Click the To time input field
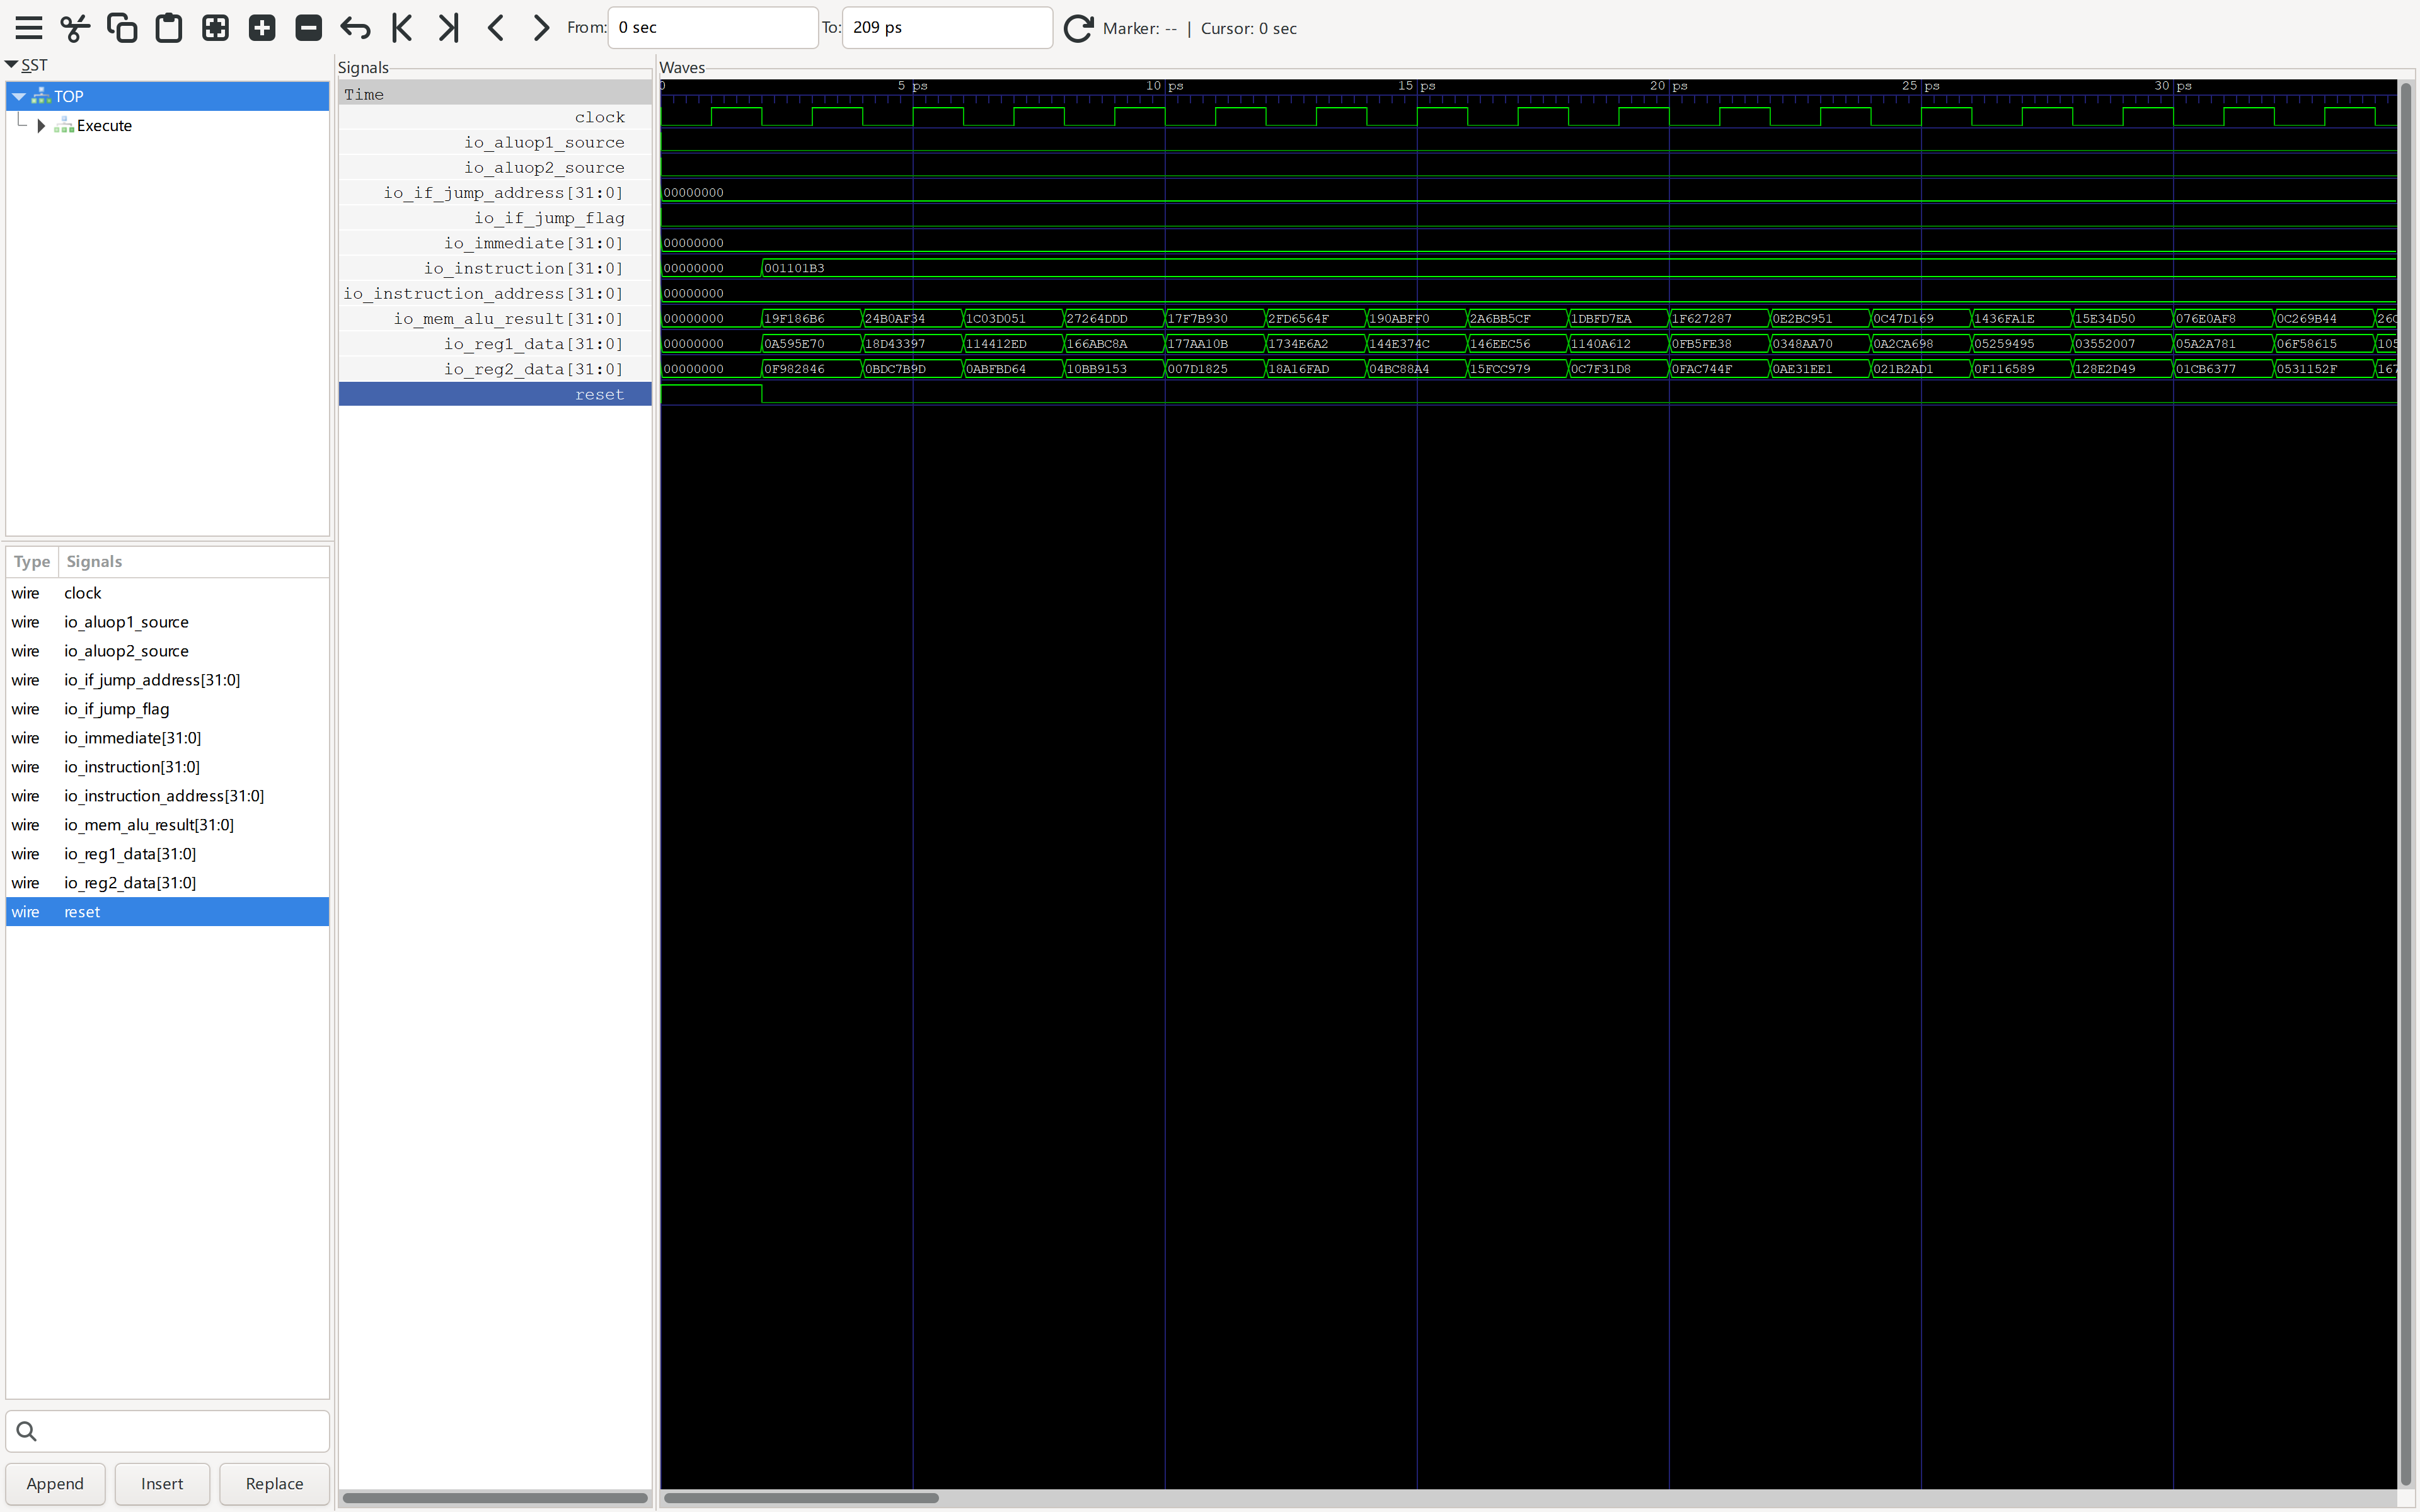The image size is (2420, 1512). (946, 28)
